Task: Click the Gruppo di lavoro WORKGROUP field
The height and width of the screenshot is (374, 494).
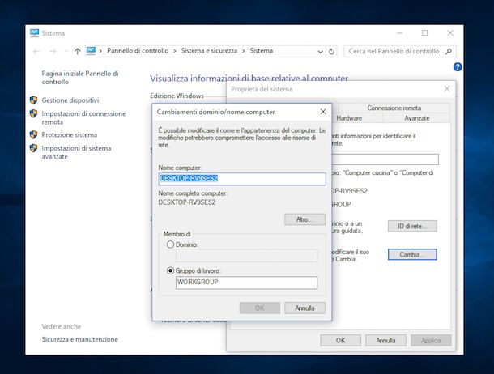Action: [246, 283]
